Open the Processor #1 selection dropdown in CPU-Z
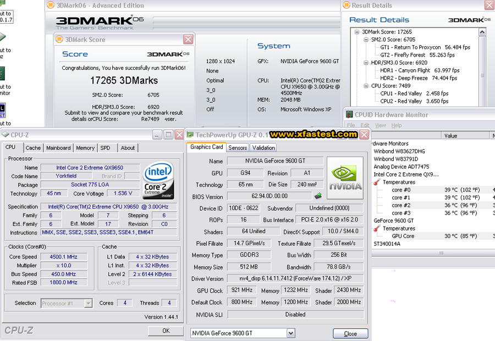 [x=89, y=304]
